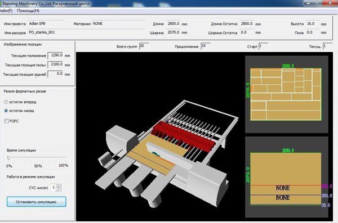The image size is (338, 223).
Task: Select the остаток назад radio button
Action: click(x=6, y=111)
